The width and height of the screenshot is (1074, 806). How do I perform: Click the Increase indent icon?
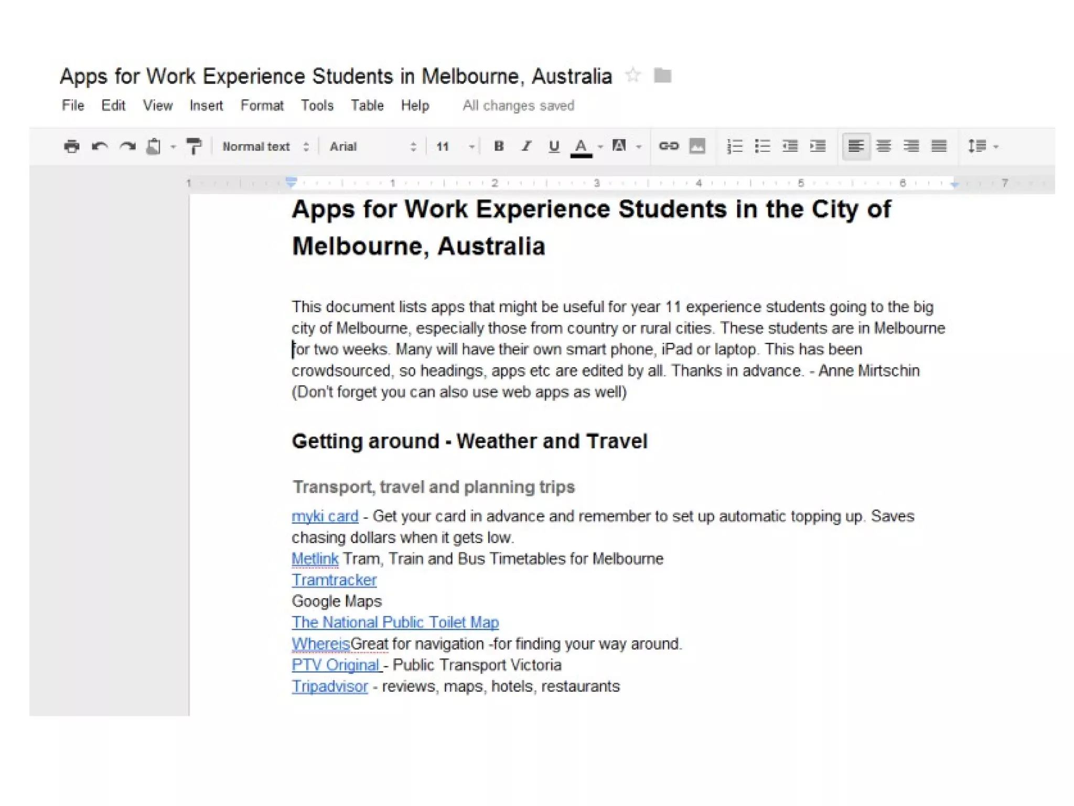pyautogui.click(x=818, y=146)
